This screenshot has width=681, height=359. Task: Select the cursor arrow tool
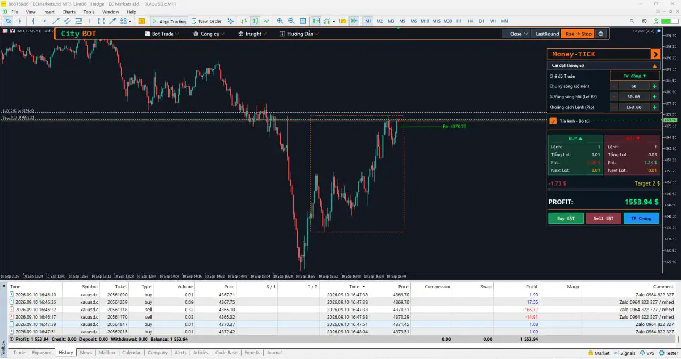pos(9,21)
